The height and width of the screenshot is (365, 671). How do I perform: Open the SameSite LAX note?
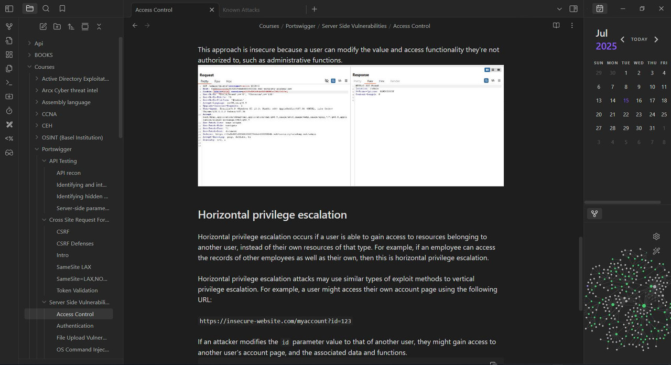tap(74, 267)
